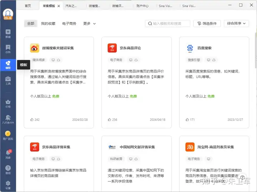
Task: Switch to the 账户中心 tab
Action: click(x=142, y=6)
